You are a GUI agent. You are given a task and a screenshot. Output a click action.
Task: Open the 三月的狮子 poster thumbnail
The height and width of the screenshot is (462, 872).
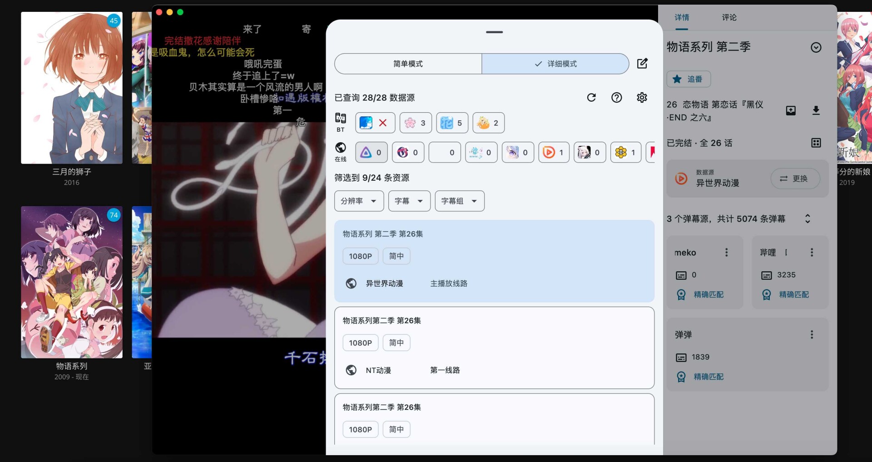(x=72, y=88)
